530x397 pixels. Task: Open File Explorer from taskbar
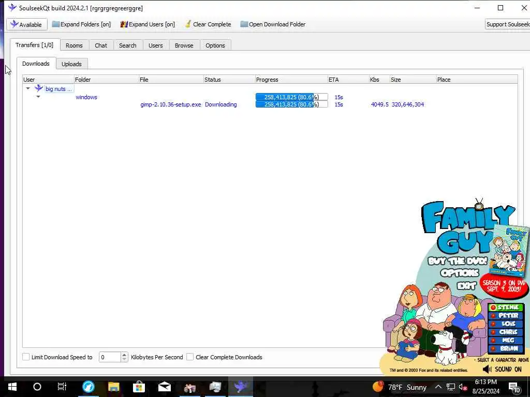click(x=113, y=387)
